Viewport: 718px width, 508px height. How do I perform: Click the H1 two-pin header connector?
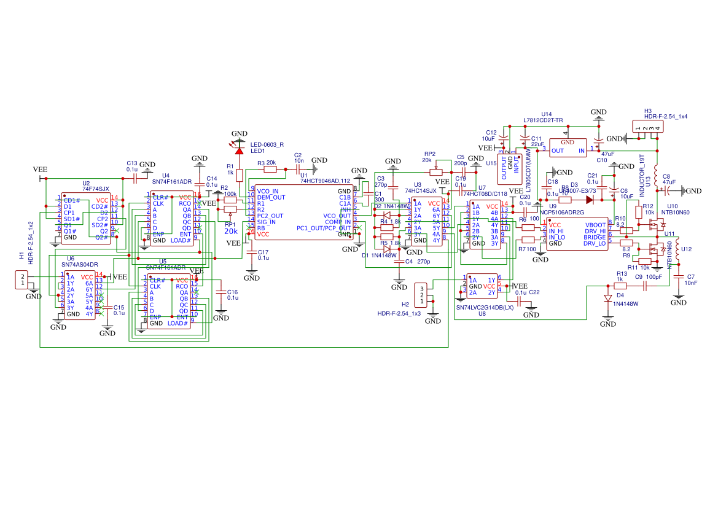(x=21, y=280)
